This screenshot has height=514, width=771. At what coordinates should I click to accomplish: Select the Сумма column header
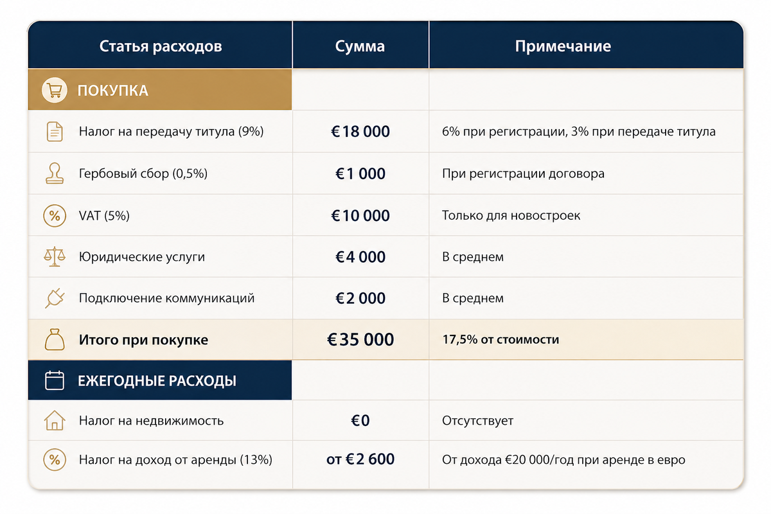click(x=360, y=46)
